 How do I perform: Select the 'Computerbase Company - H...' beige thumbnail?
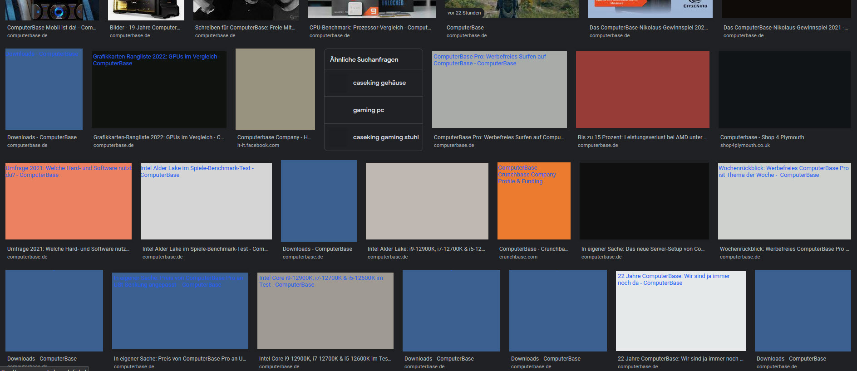pos(275,89)
